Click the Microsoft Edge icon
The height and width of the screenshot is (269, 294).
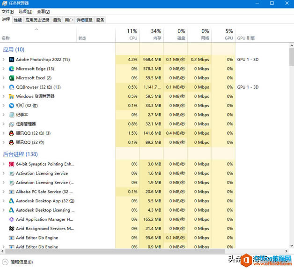pyautogui.click(x=11, y=69)
